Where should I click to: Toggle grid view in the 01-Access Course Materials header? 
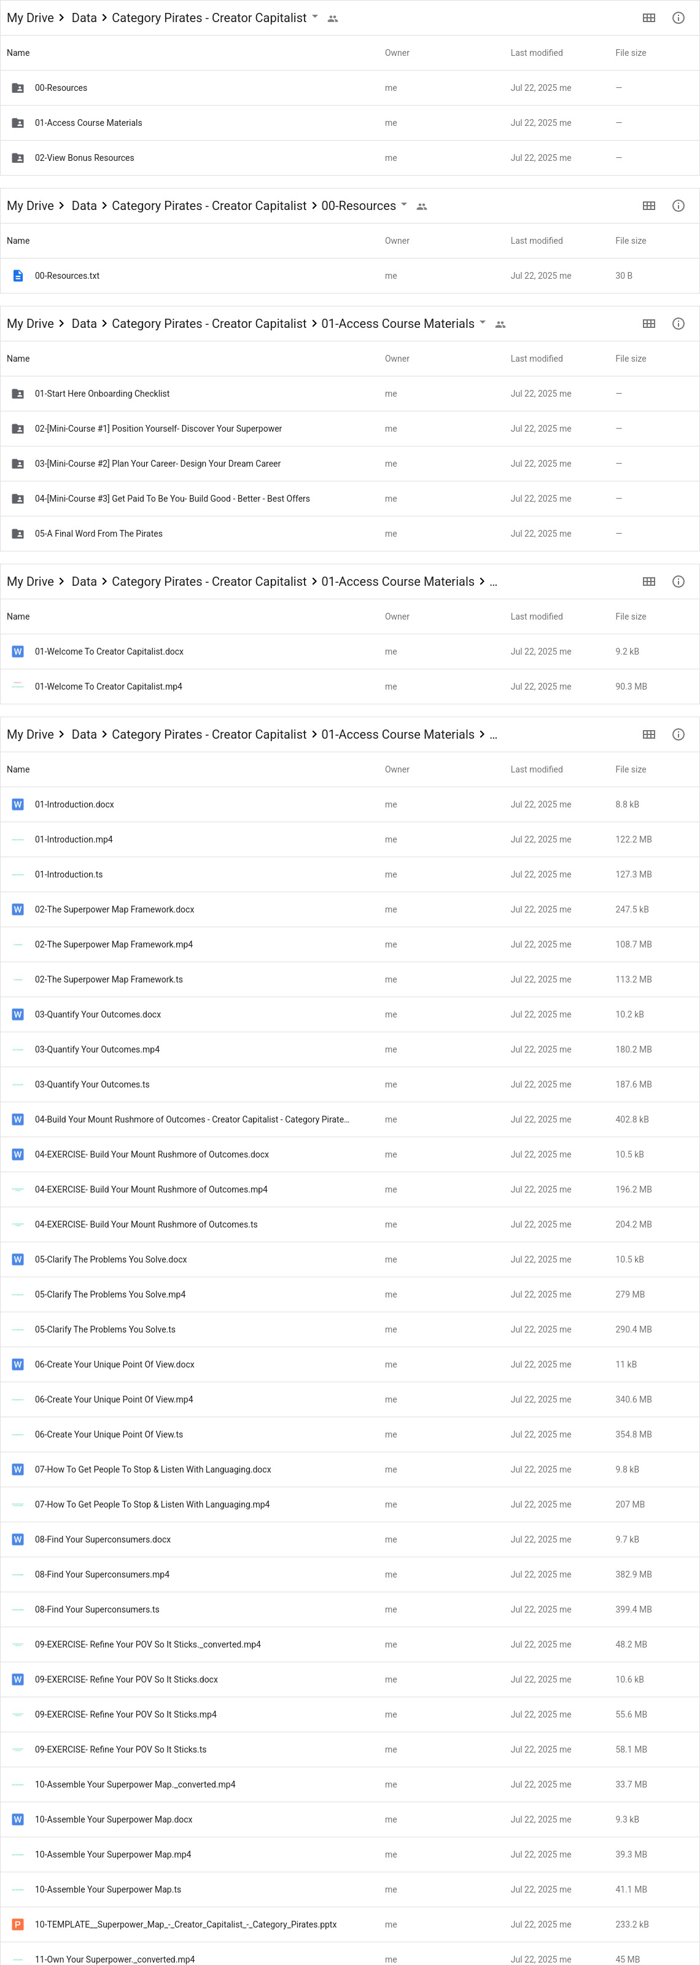pyautogui.click(x=649, y=324)
